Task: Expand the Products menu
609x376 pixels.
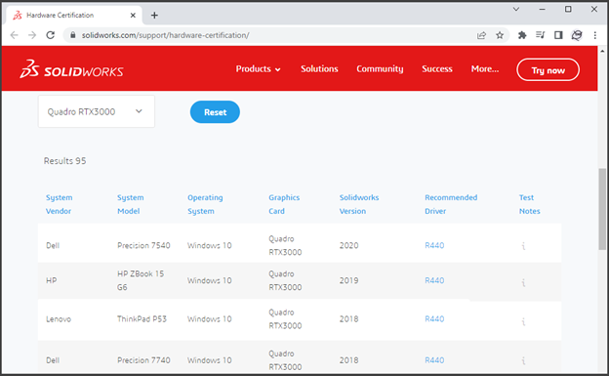Action: click(x=258, y=69)
